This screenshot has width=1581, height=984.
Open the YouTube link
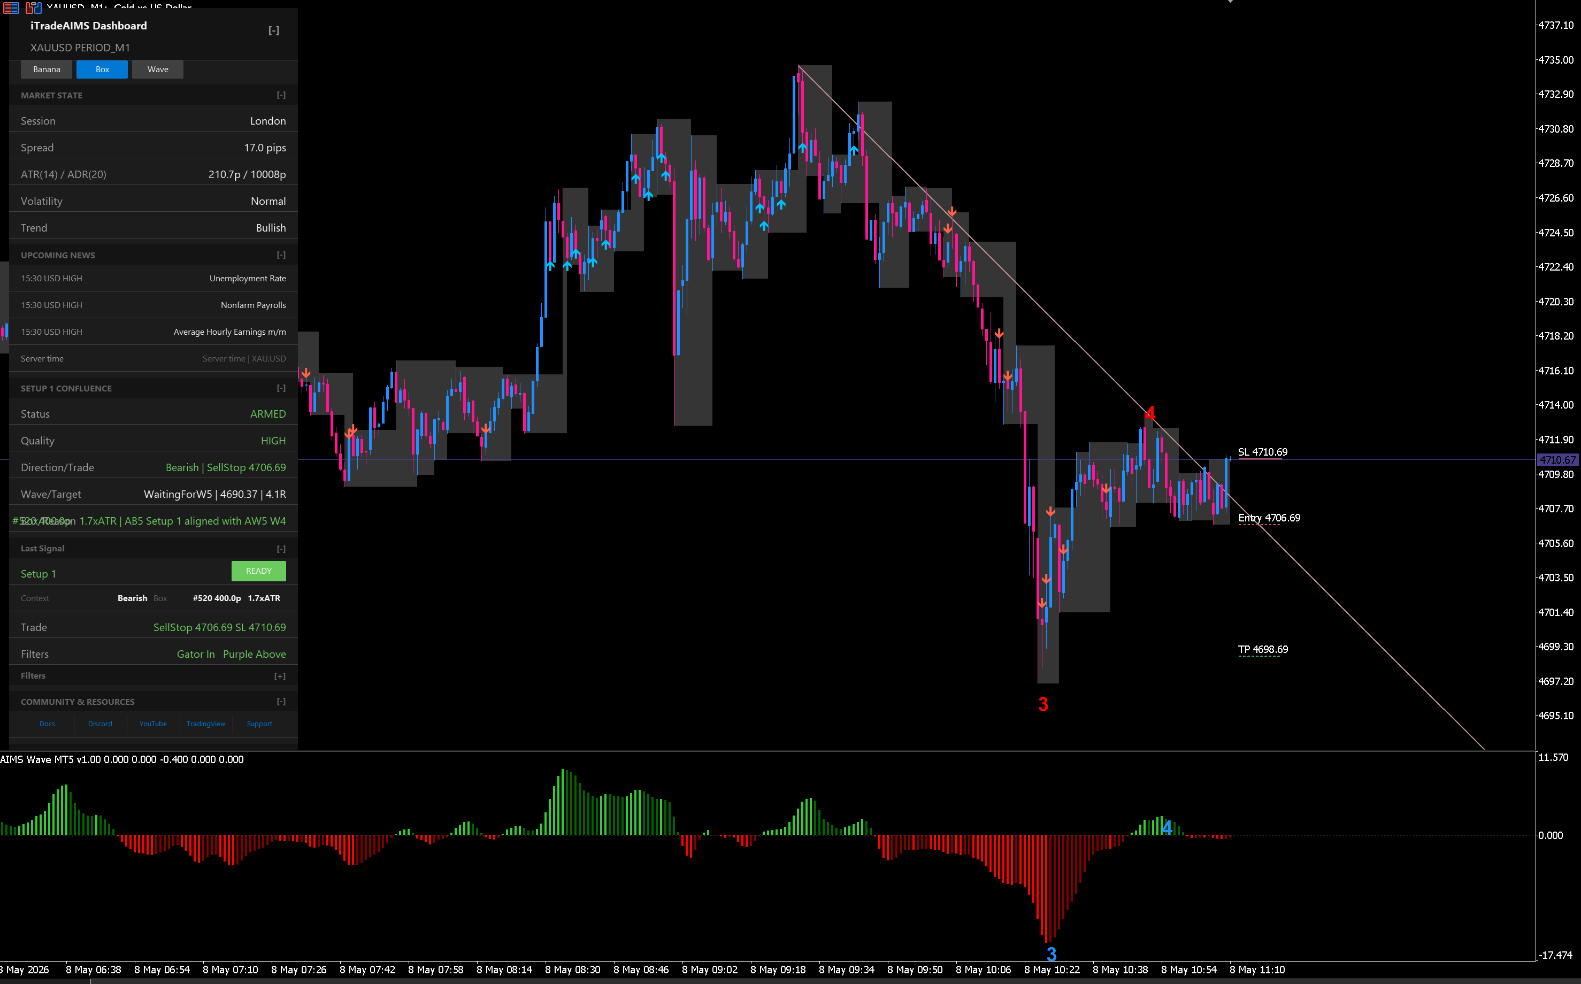pos(153,724)
